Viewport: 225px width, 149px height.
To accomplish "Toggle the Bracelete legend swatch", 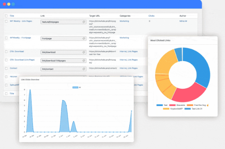I will (172, 105).
